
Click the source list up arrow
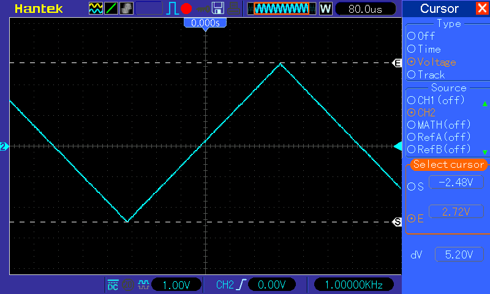point(484,104)
